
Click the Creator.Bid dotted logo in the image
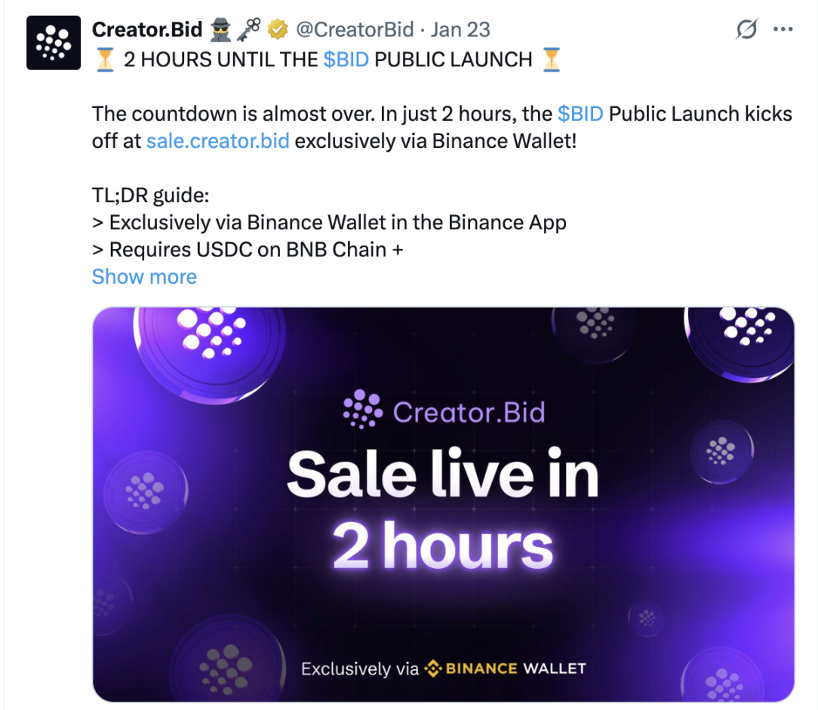click(x=364, y=409)
